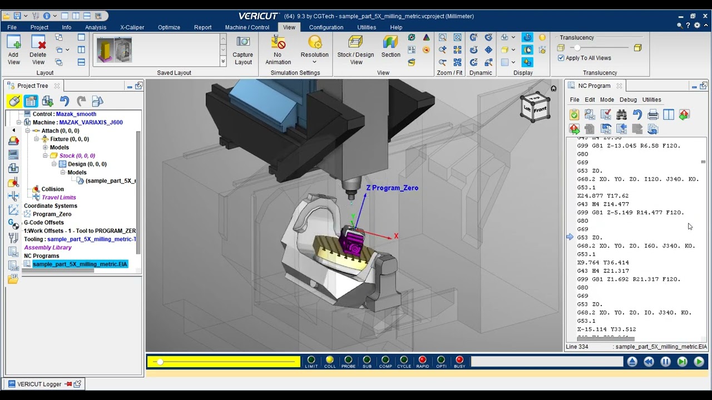Open the Mode menu in NC Program
Viewport: 712px width, 400px height.
coord(607,100)
